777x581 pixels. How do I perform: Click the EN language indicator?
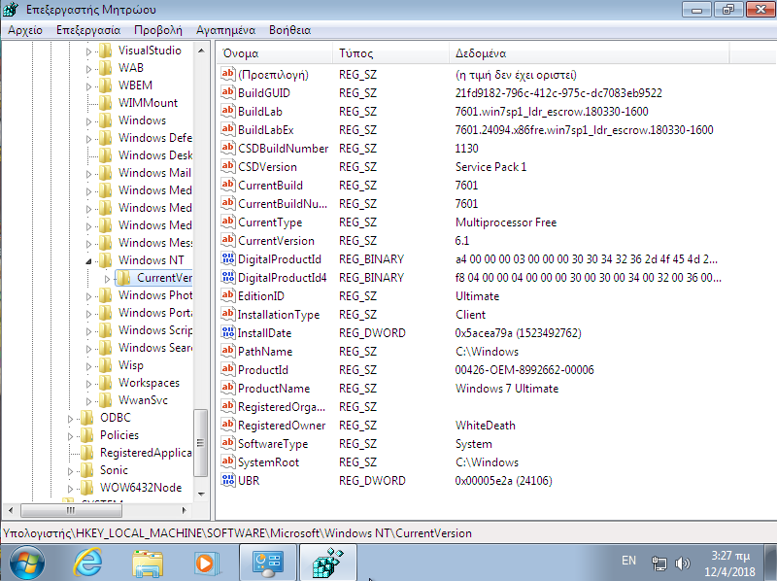[628, 561]
